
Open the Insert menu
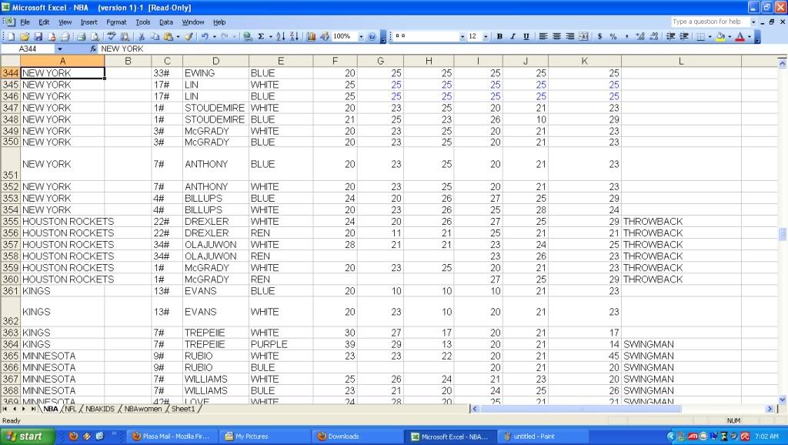coord(89,22)
